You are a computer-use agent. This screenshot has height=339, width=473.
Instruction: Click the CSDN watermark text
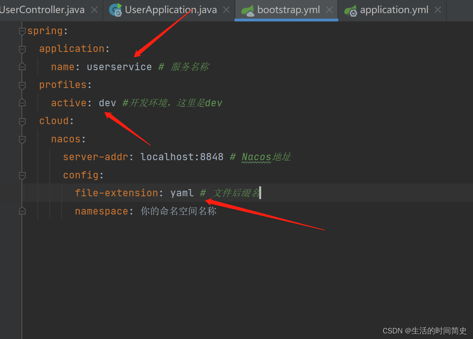[x=424, y=330]
